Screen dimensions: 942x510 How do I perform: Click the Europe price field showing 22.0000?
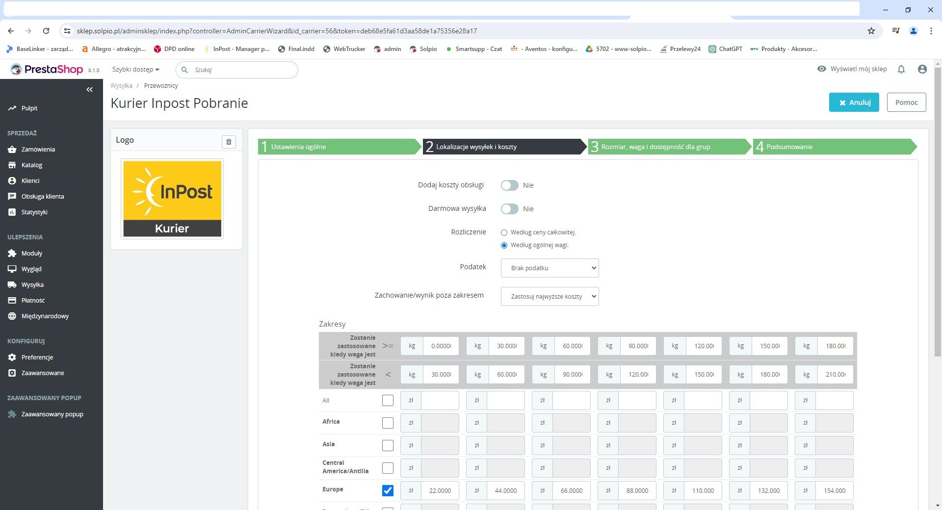click(440, 490)
